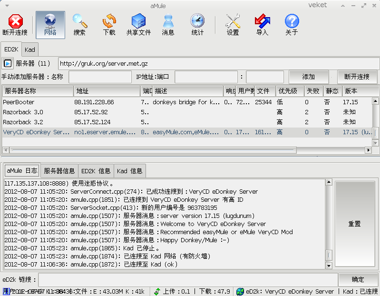Sort by 用户数 column header

(245, 91)
